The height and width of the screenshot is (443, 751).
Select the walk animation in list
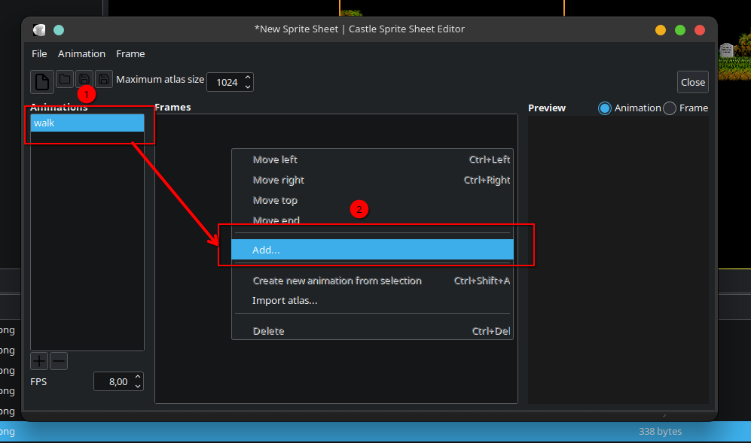coord(87,123)
